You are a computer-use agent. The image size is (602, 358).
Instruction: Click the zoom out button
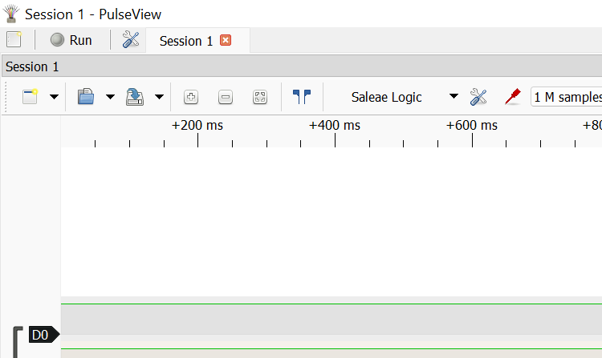226,97
